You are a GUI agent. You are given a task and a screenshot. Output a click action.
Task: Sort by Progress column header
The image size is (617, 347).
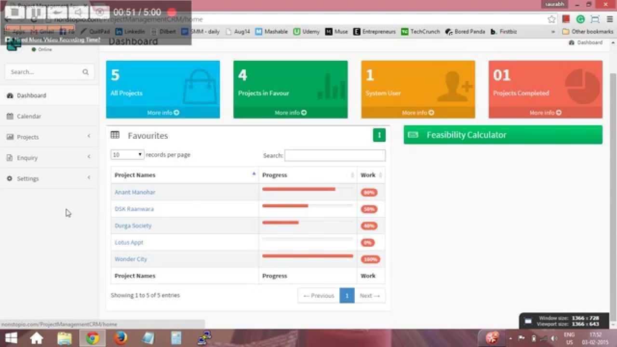point(308,175)
